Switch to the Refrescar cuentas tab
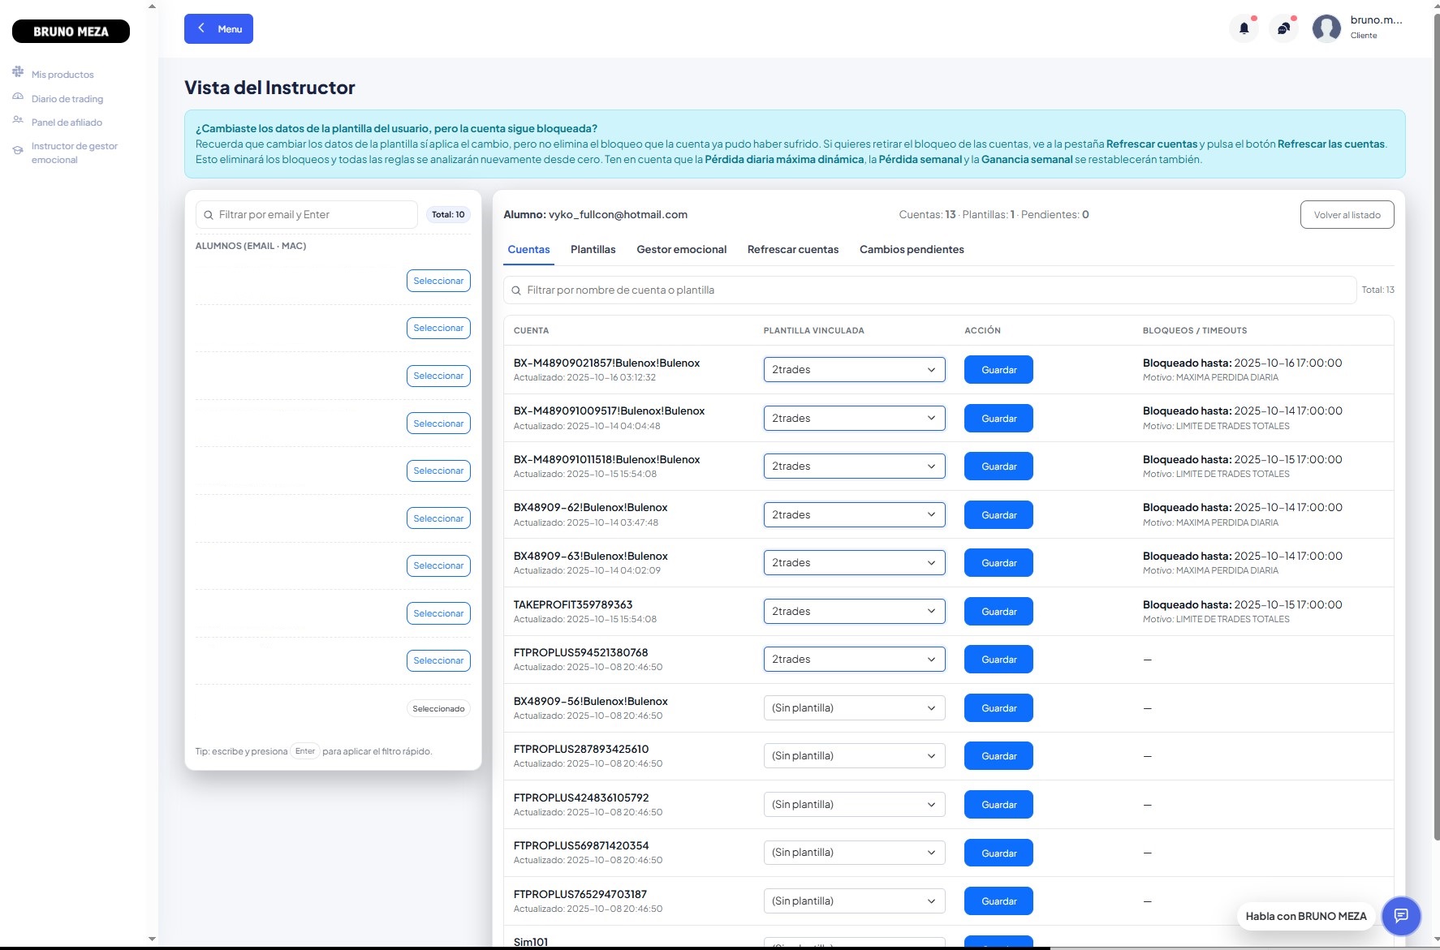The height and width of the screenshot is (950, 1440). tap(792, 250)
